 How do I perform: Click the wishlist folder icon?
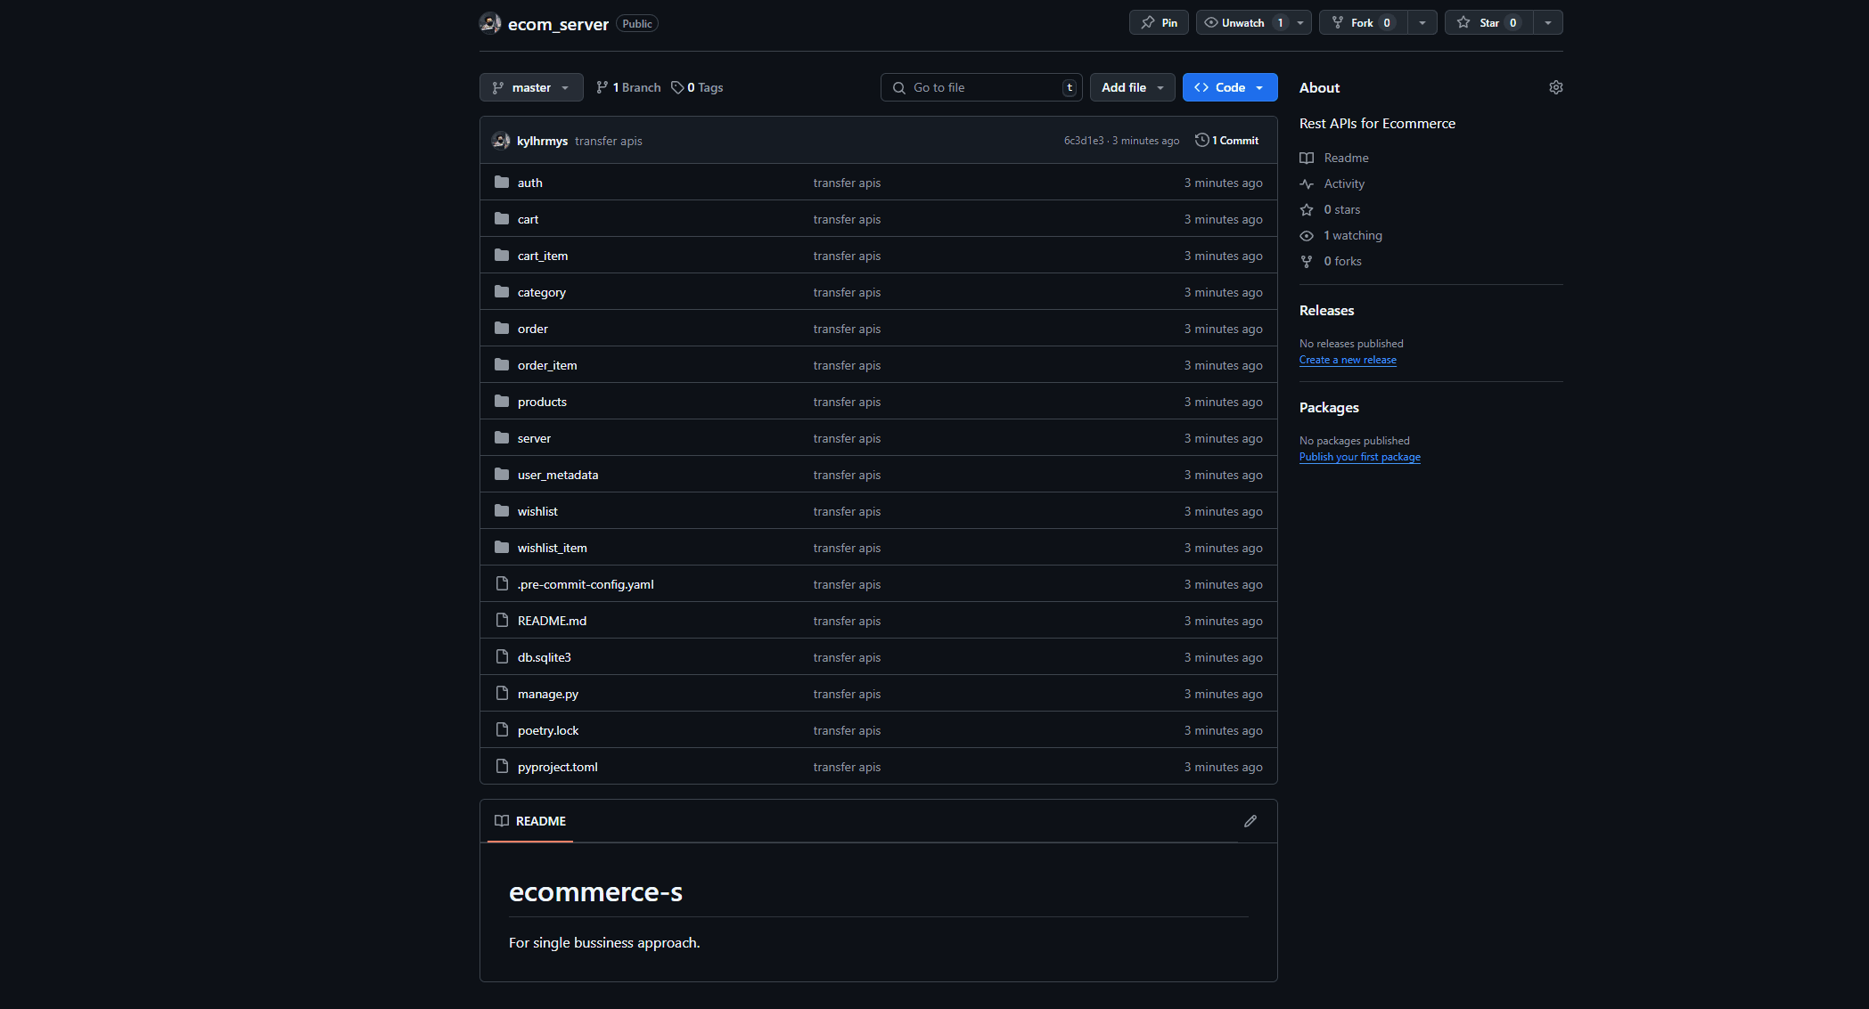pos(502,511)
